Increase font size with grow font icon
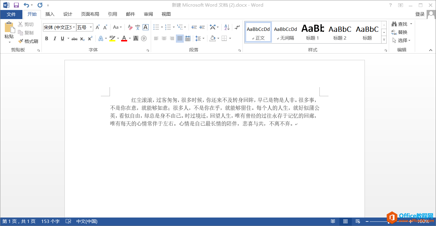 [x=97, y=27]
